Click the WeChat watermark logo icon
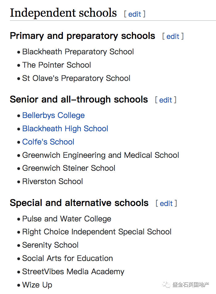 tap(166, 284)
